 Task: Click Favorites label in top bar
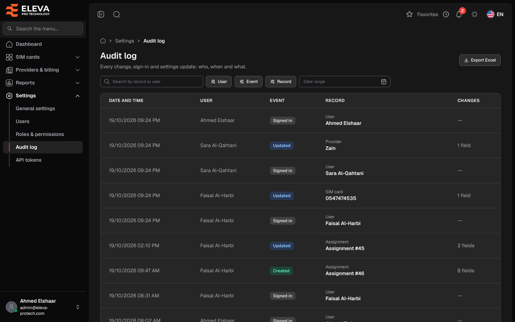click(x=428, y=14)
